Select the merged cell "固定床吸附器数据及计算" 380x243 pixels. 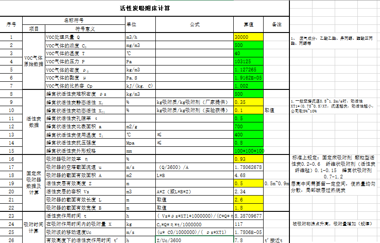tap(34, 183)
